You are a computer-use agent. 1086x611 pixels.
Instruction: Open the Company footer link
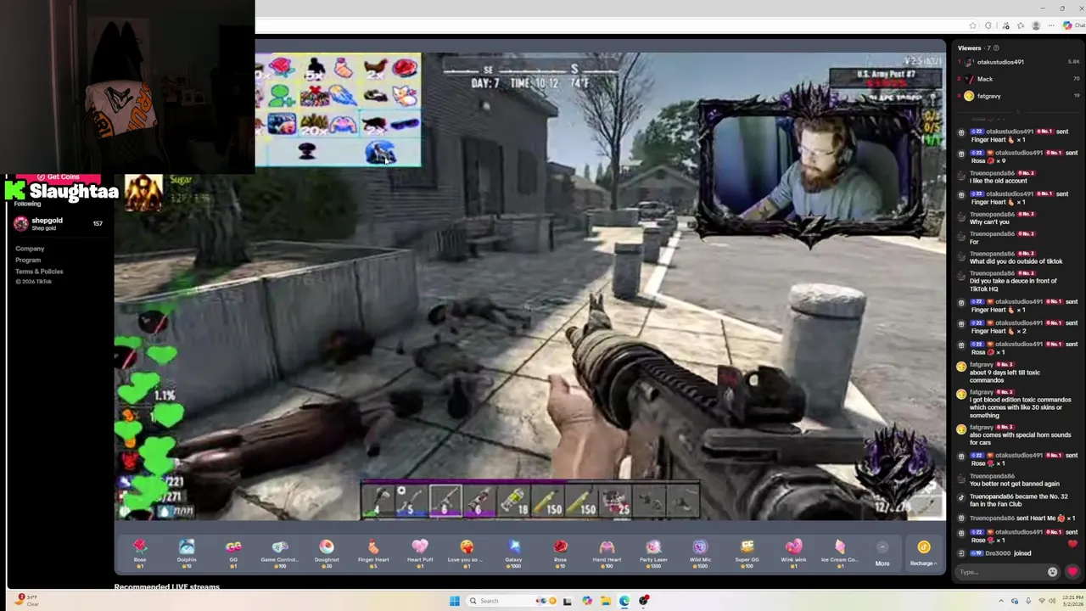(30, 249)
